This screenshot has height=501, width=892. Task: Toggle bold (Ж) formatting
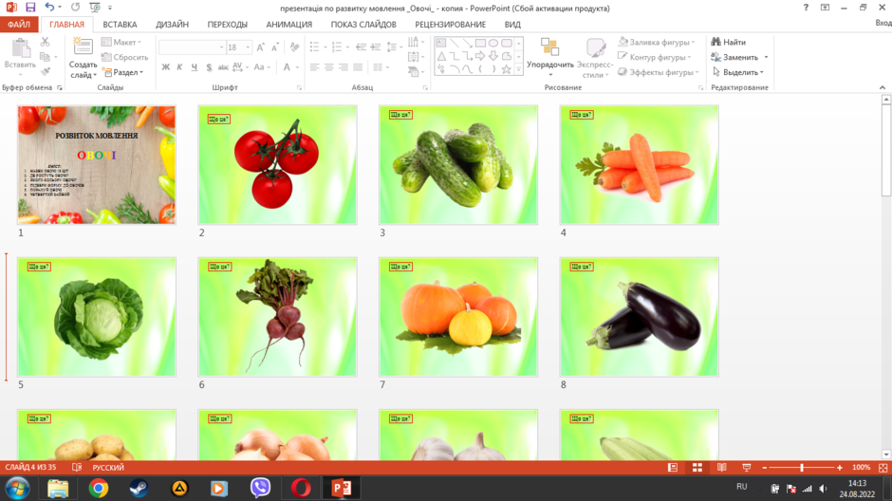pyautogui.click(x=165, y=67)
